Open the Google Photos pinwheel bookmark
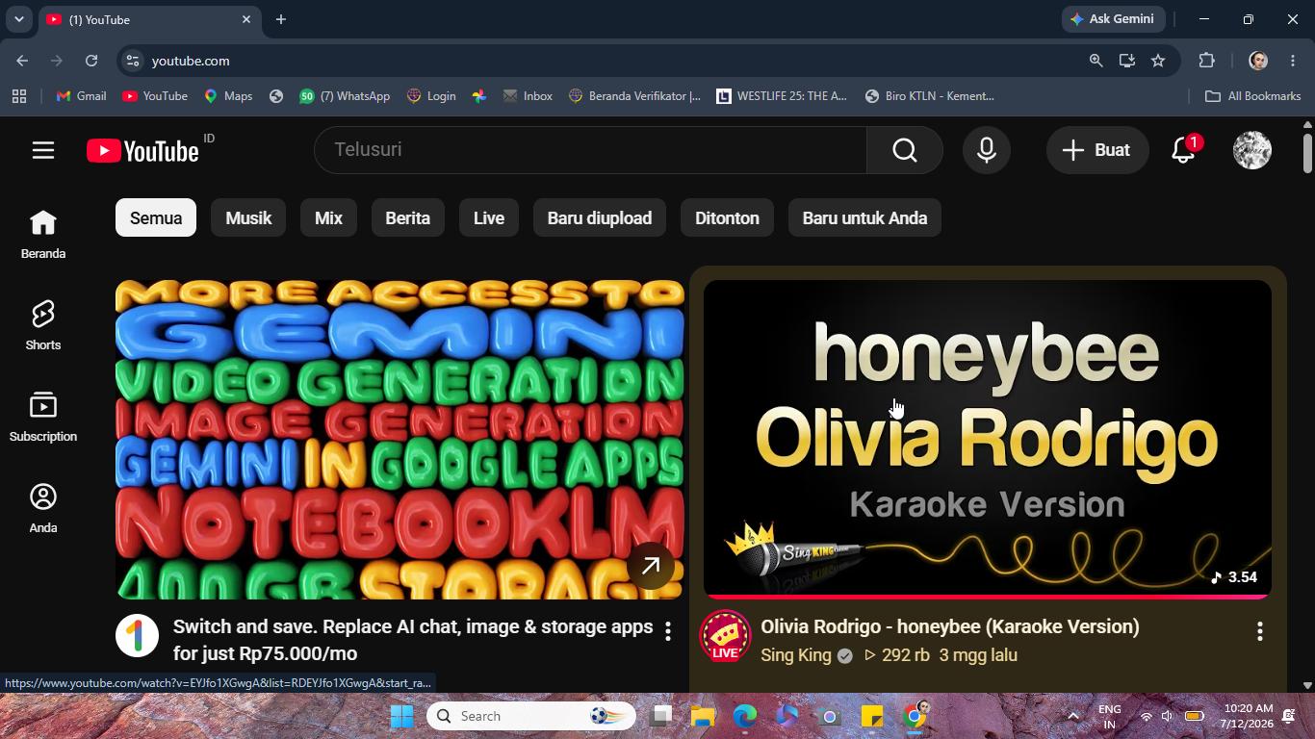The width and height of the screenshot is (1315, 739). (479, 96)
